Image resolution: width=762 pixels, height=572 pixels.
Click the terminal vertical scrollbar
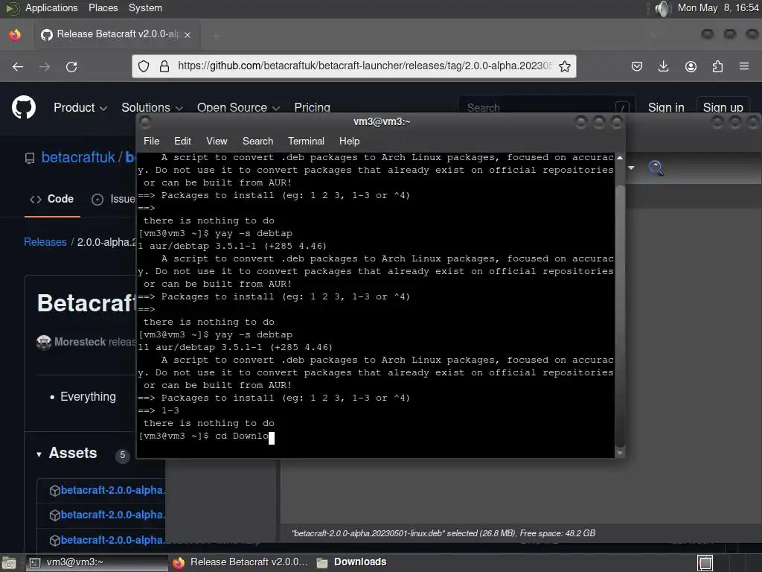tap(620, 316)
